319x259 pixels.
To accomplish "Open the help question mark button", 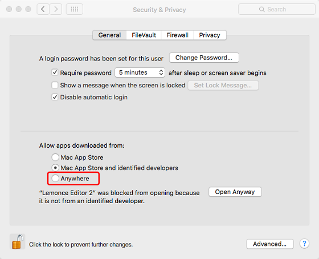I will (304, 244).
